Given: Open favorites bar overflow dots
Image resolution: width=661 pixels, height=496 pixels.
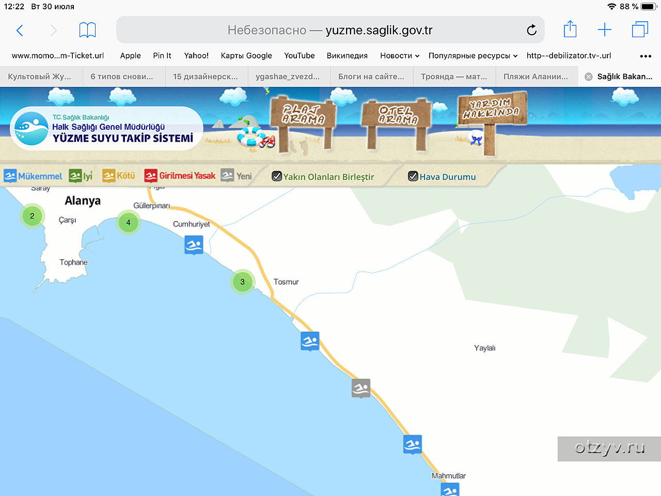Looking at the screenshot, I should click(x=646, y=56).
